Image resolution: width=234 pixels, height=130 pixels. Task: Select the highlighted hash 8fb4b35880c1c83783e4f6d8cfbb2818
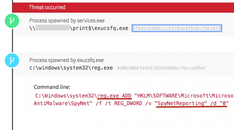pyautogui.click(x=177, y=28)
